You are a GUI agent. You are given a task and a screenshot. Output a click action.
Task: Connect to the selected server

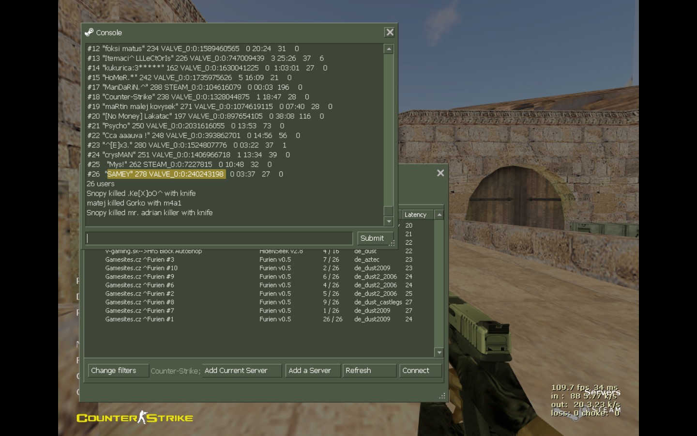(x=420, y=371)
